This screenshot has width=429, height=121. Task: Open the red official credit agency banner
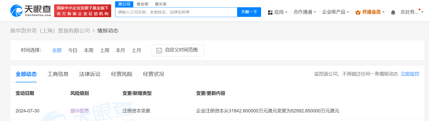(83, 11)
